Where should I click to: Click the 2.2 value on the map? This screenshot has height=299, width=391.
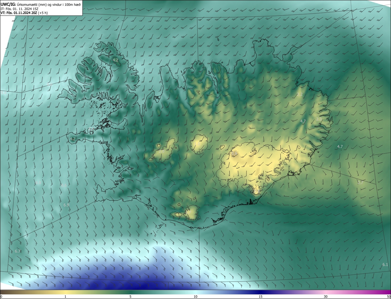(300, 94)
